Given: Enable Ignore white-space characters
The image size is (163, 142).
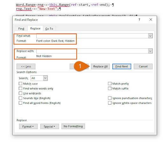Looking at the screenshot, I should pyautogui.click(x=110, y=103).
